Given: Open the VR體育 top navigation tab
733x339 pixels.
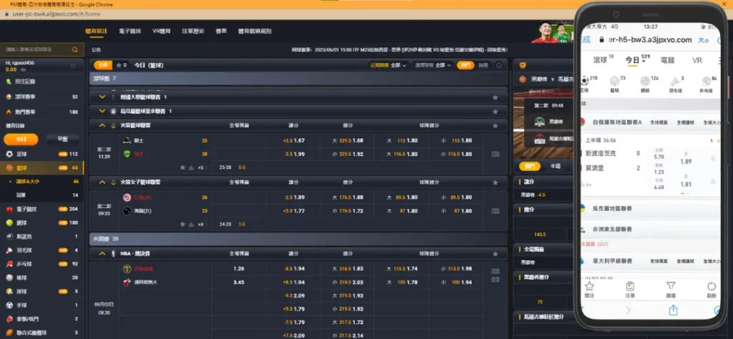Looking at the screenshot, I should [162, 31].
